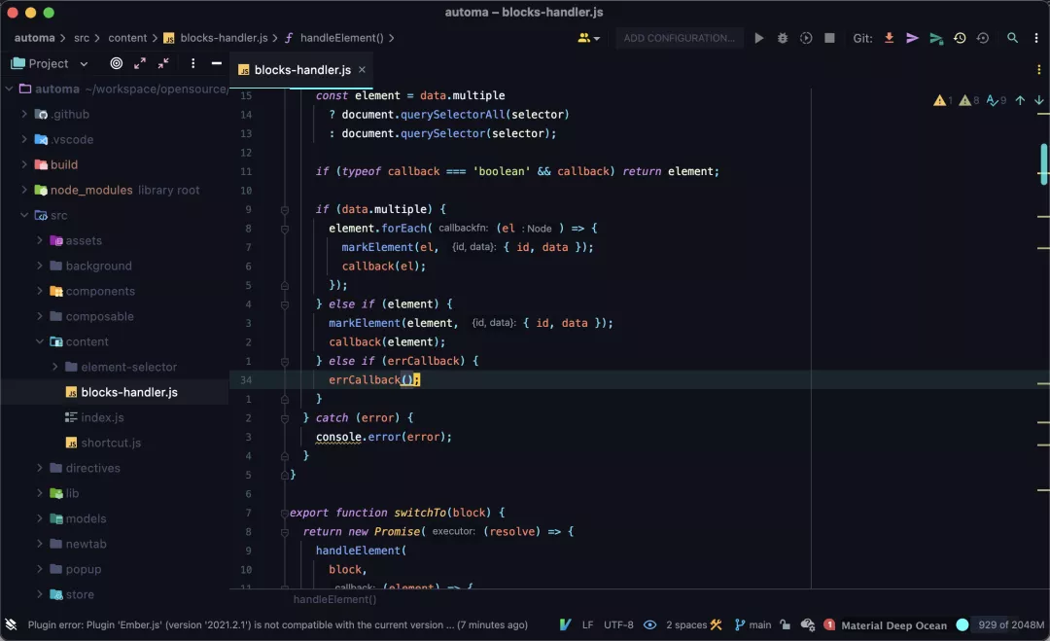This screenshot has width=1050, height=641.
Task: Toggle fold on 'if (data.multiple)' line
Action: [285, 210]
